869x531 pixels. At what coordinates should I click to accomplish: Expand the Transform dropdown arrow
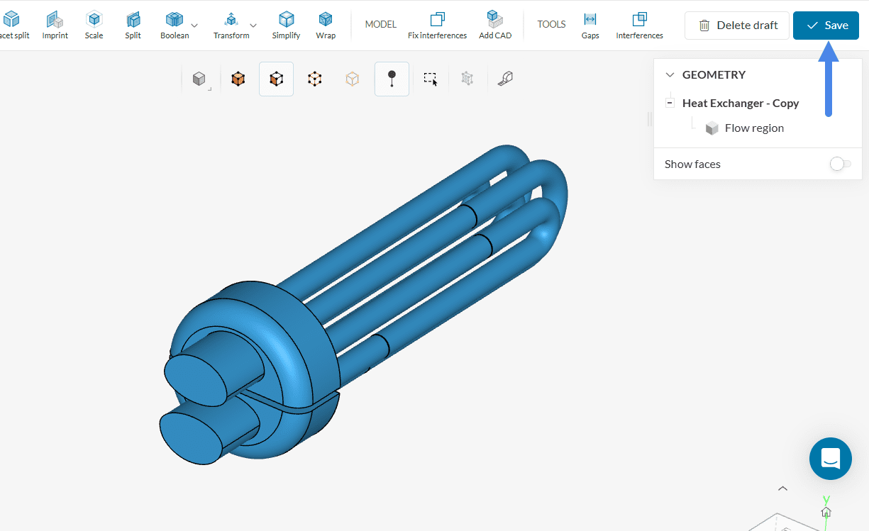[x=253, y=25]
